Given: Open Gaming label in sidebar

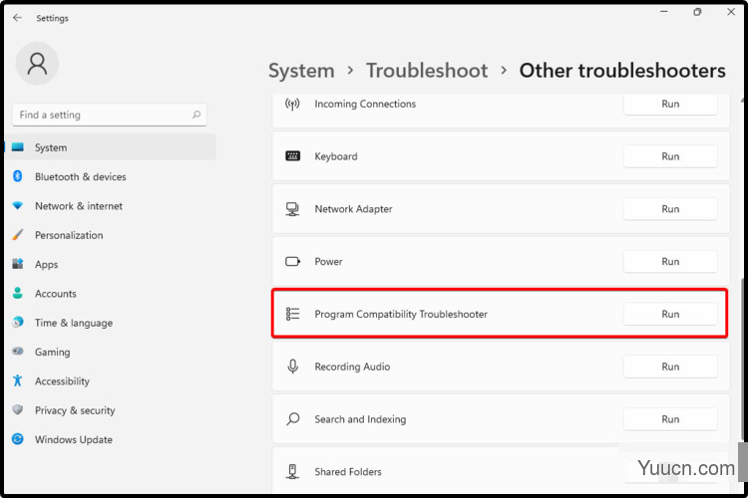Looking at the screenshot, I should pos(53,353).
